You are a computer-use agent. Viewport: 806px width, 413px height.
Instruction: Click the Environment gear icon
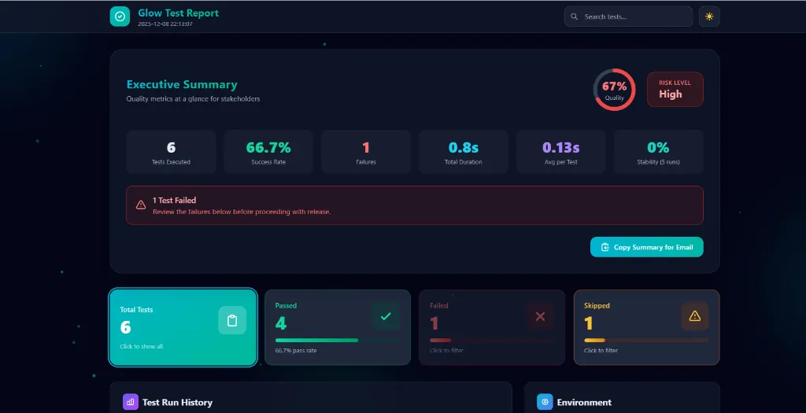point(545,402)
